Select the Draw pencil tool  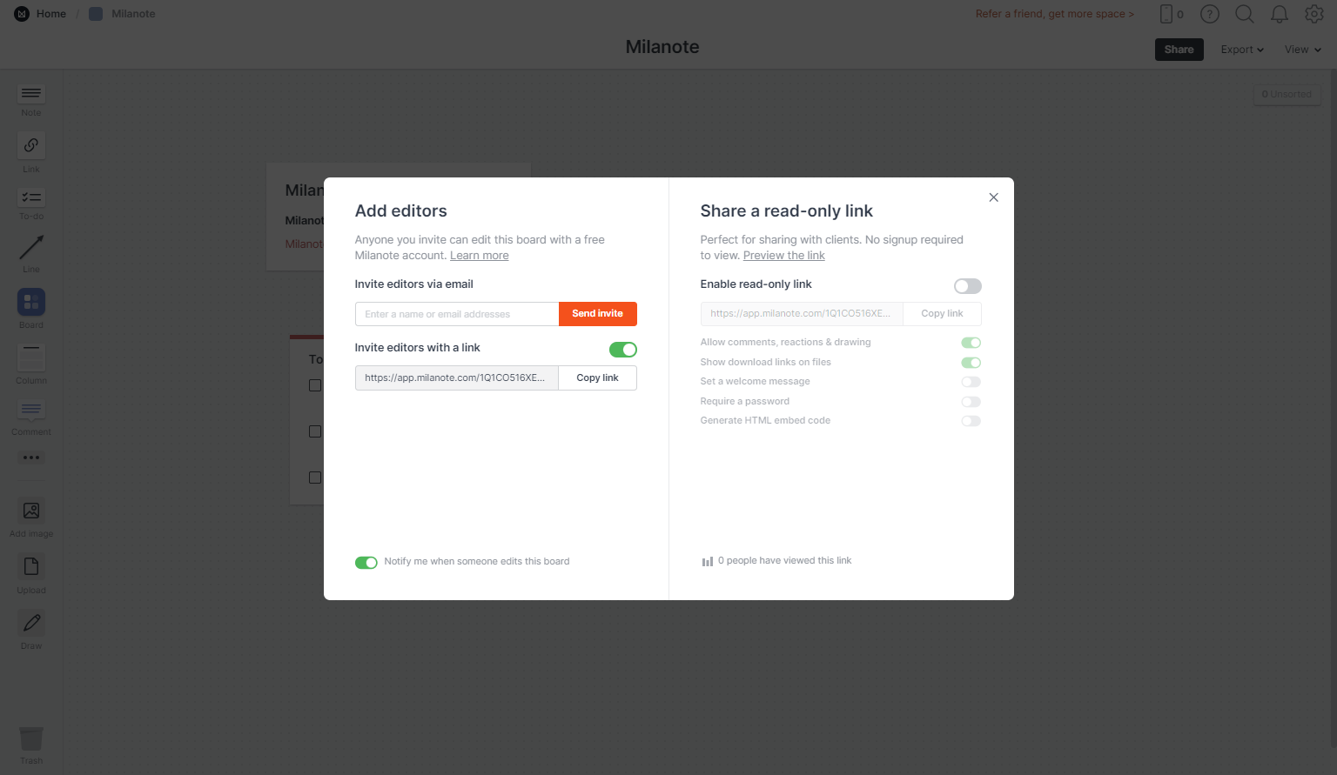pyautogui.click(x=31, y=623)
